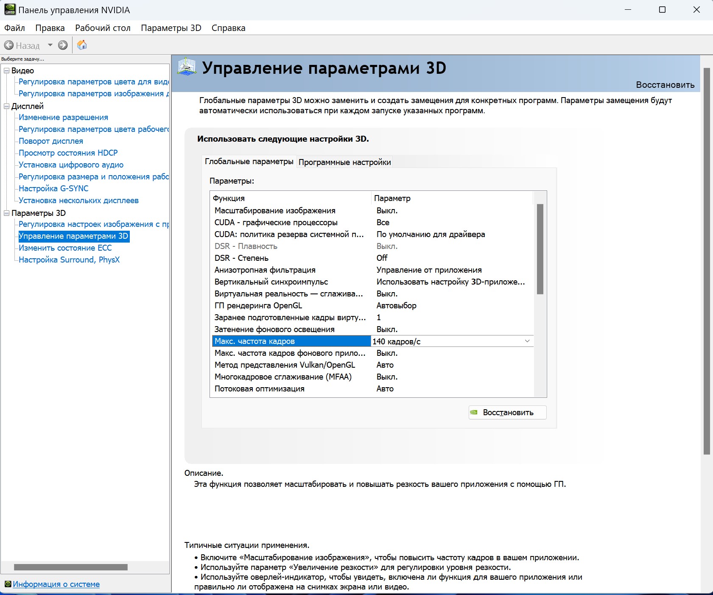Image resolution: width=713 pixels, height=595 pixels.
Task: Select DSR - Степень row
Action: [x=372, y=258]
